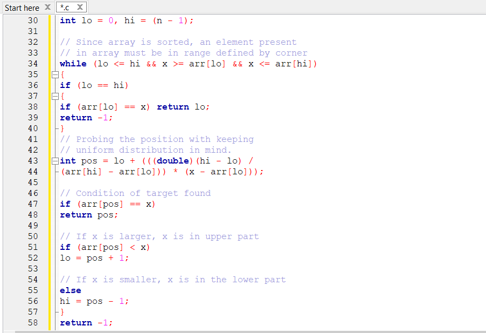Click the horizontal scrollbar at the bottom
The image size is (486, 333).
coord(242,330)
